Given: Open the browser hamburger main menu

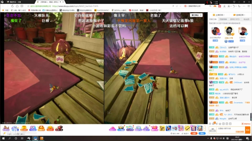Looking at the screenshot, I should point(248,6).
